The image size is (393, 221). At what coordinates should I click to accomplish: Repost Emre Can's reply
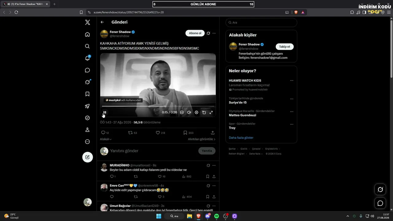[x=136, y=197]
